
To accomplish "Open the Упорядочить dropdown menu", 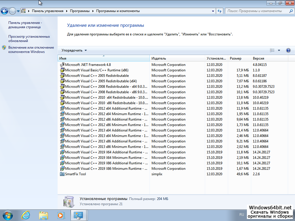I will (x=74, y=50).
